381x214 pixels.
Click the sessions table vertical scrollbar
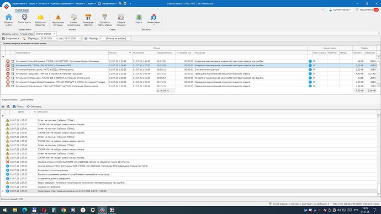pyautogui.click(x=378, y=71)
